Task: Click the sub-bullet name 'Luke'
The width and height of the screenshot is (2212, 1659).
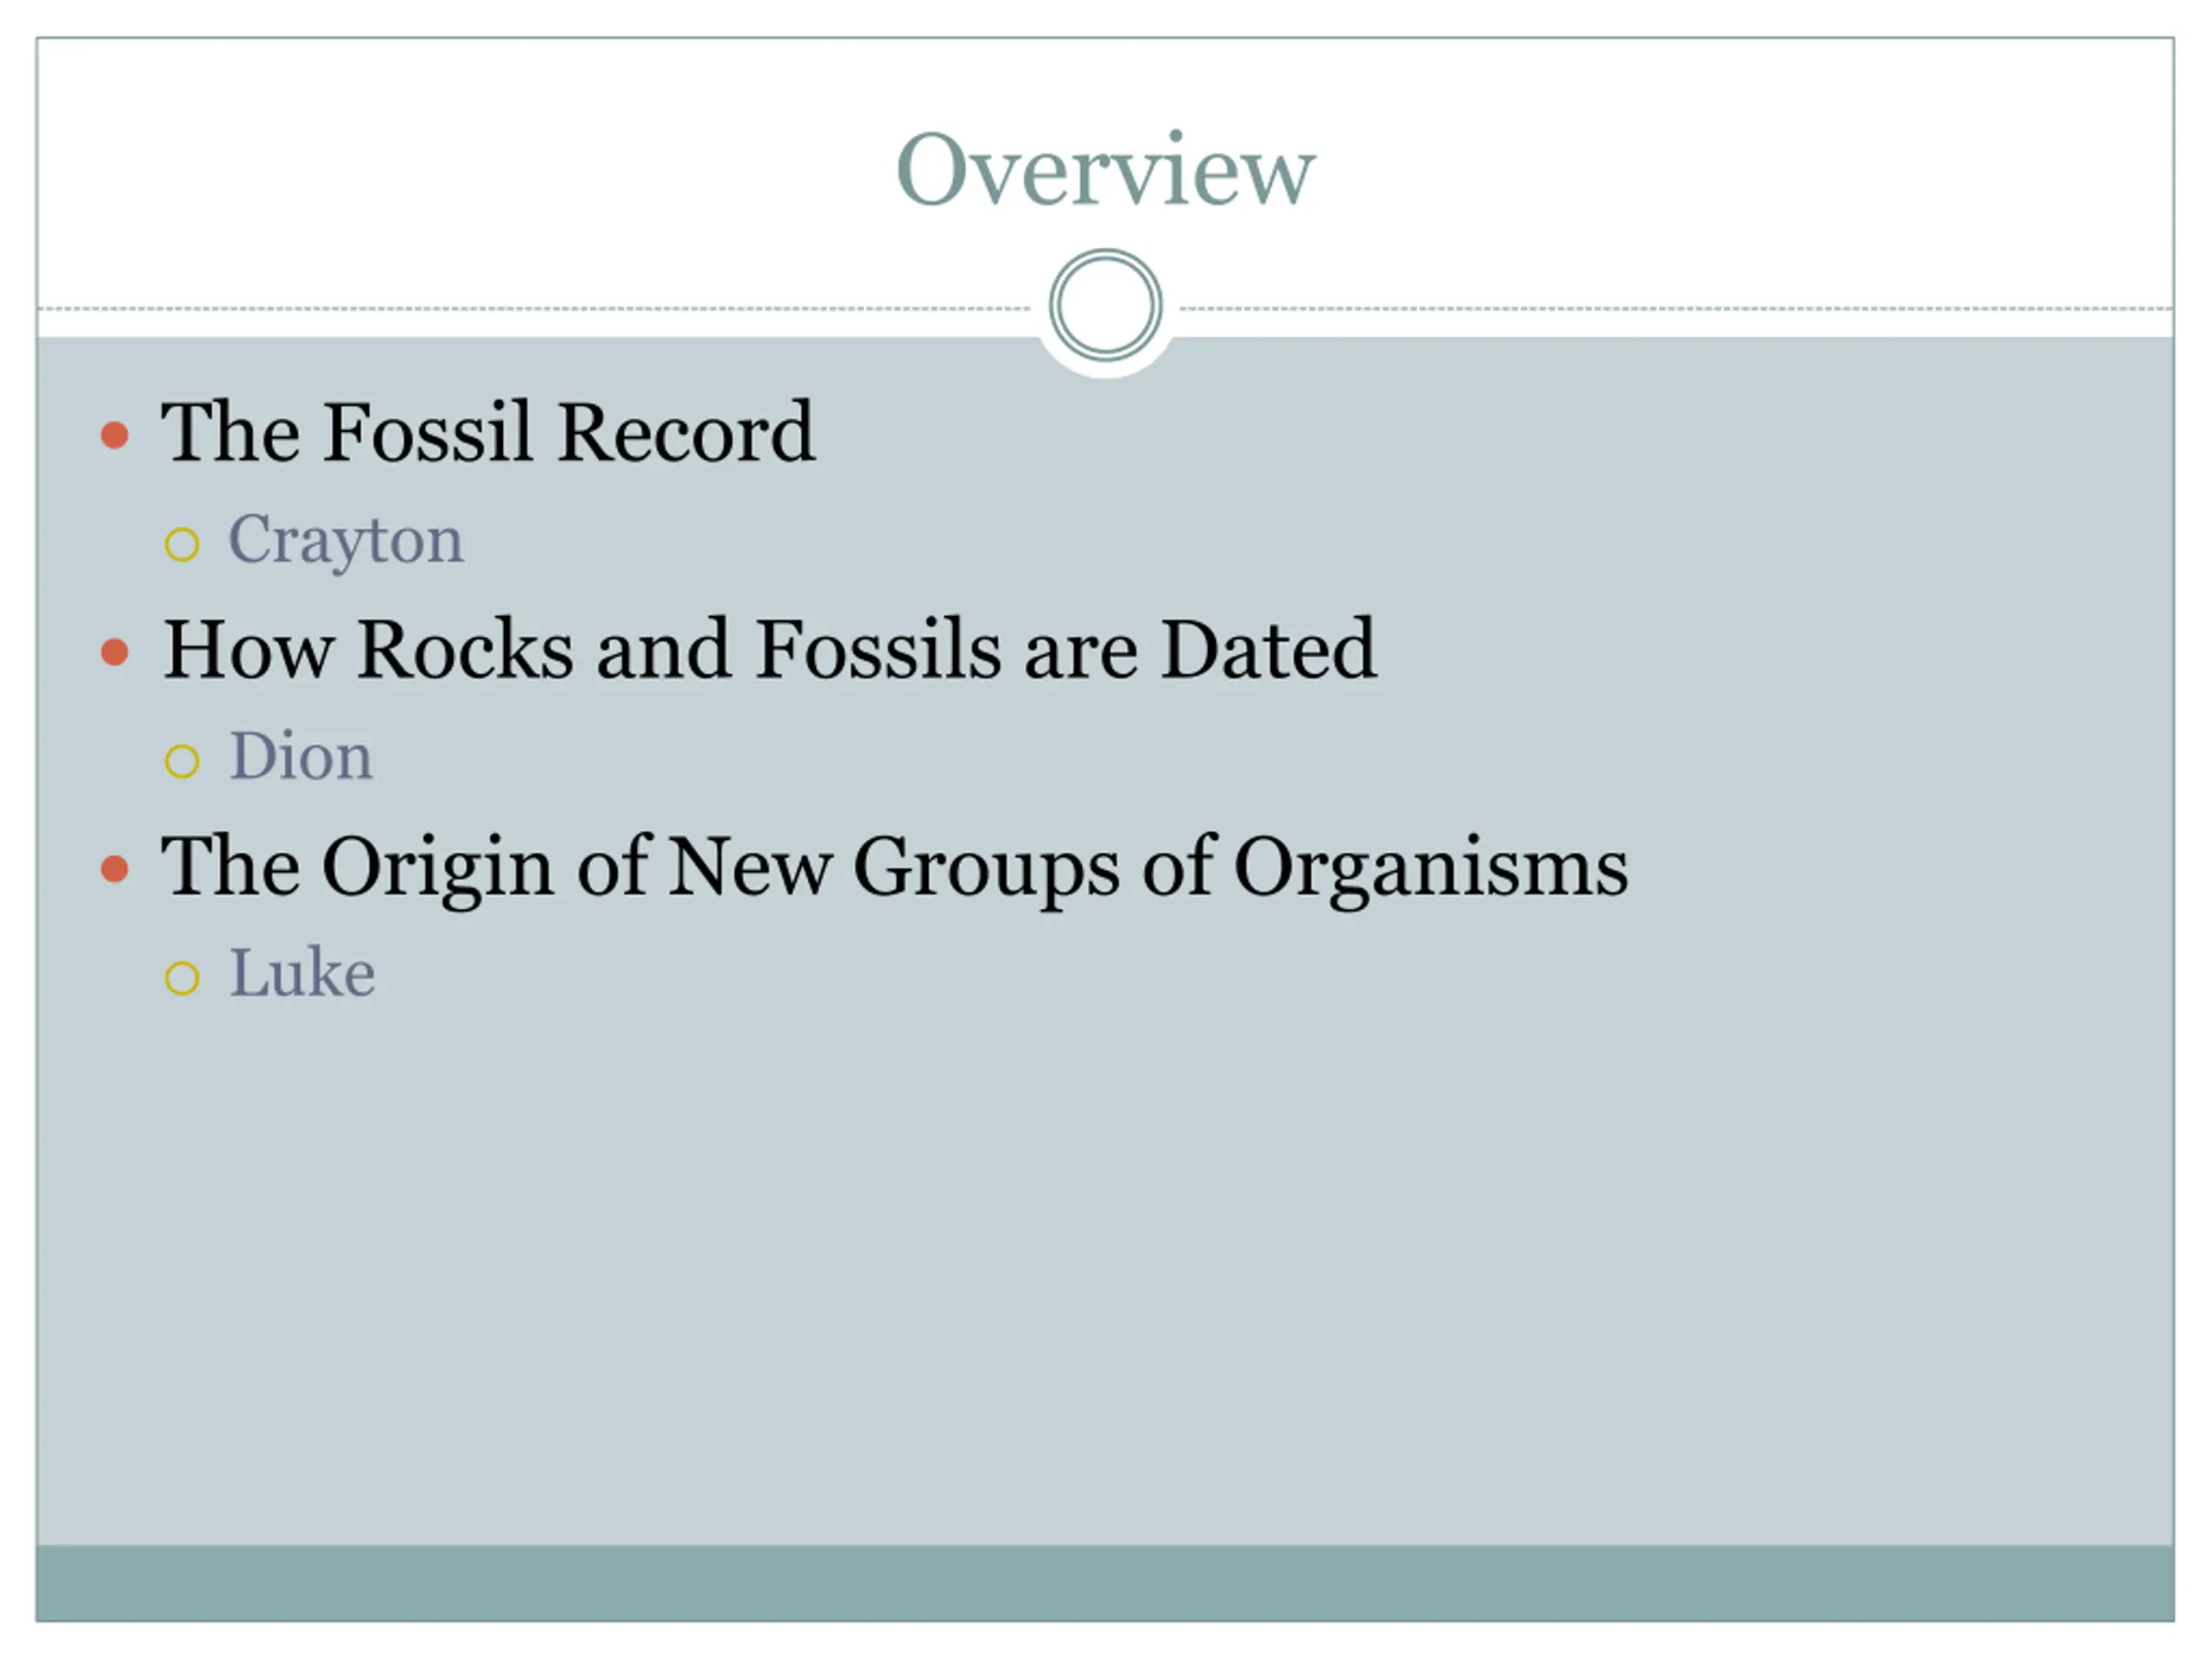Action: pyautogui.click(x=303, y=973)
